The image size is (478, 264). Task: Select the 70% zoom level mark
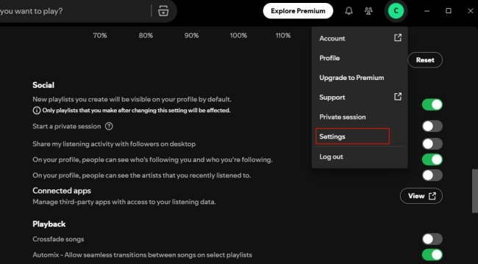tap(100, 36)
